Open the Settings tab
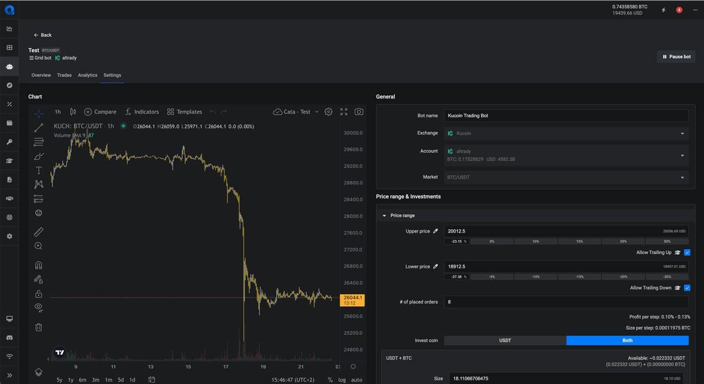This screenshot has height=384, width=704. tap(112, 75)
